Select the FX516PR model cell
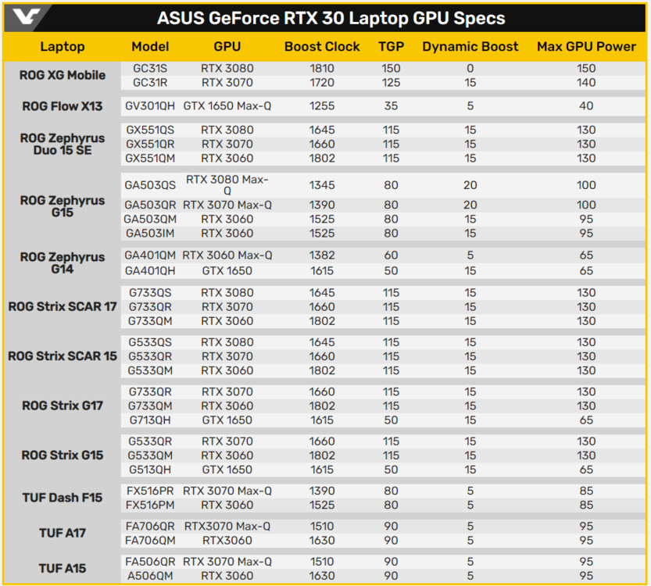 click(150, 491)
